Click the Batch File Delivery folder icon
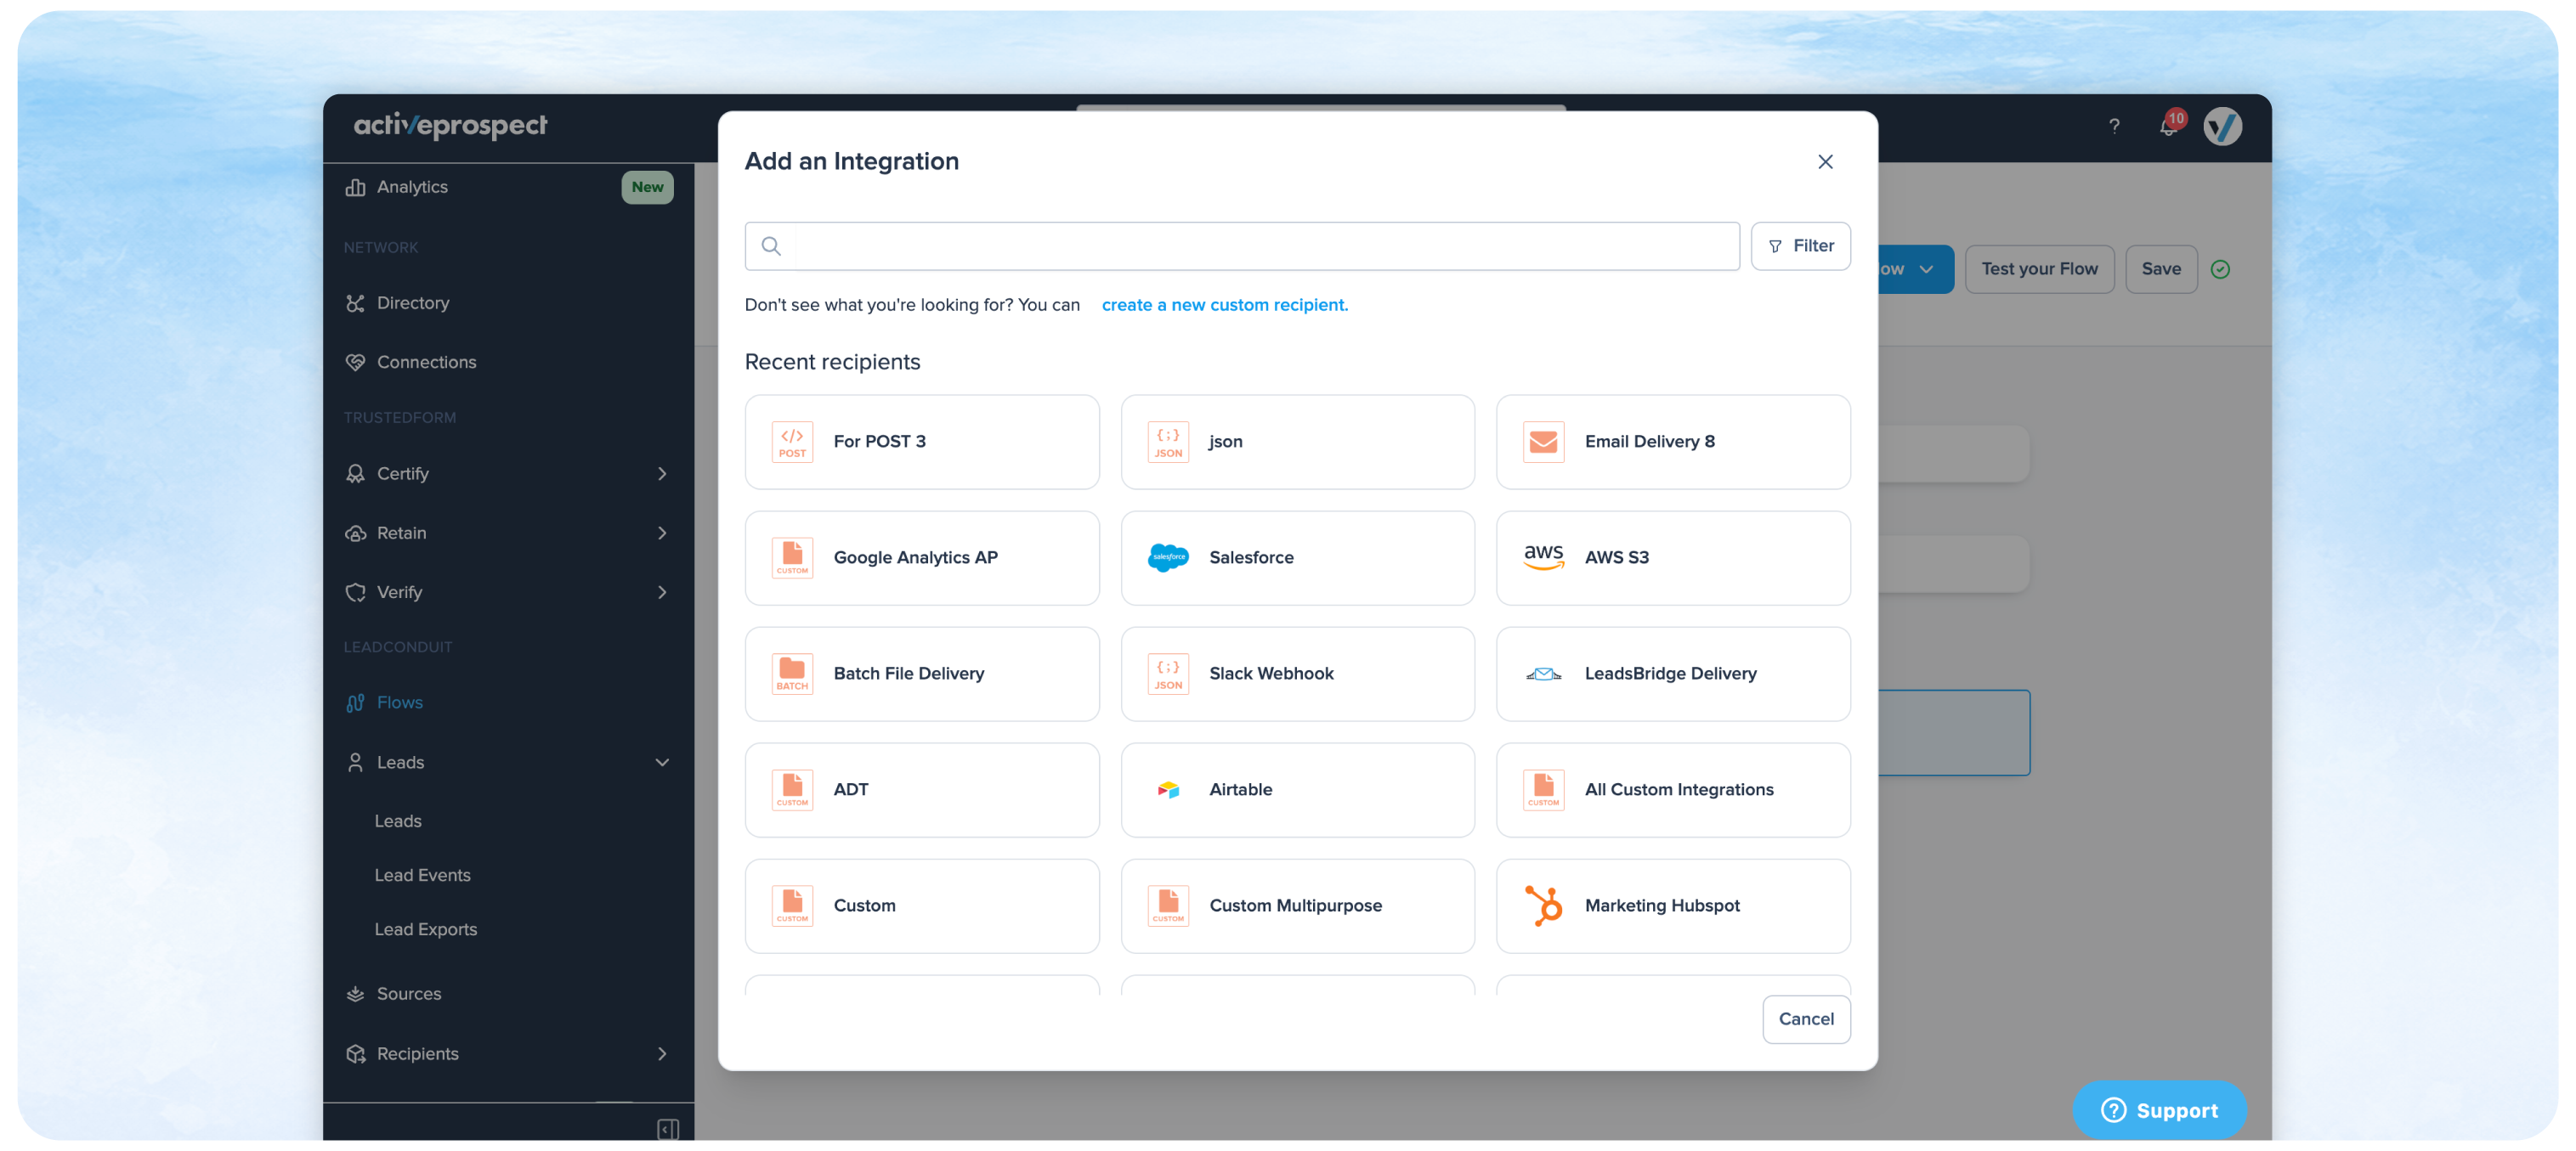This screenshot has height=1151, width=2576. 792,674
